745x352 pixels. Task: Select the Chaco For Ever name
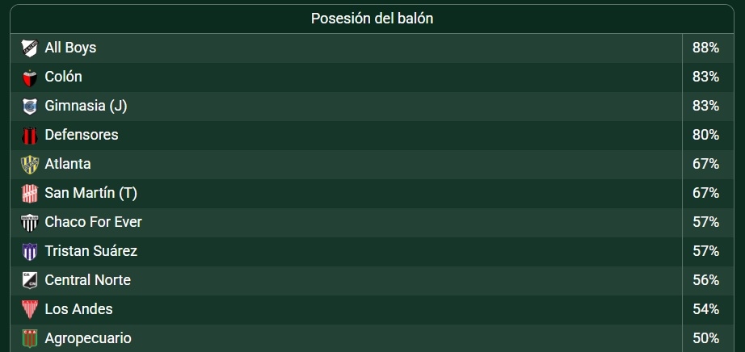click(x=93, y=222)
